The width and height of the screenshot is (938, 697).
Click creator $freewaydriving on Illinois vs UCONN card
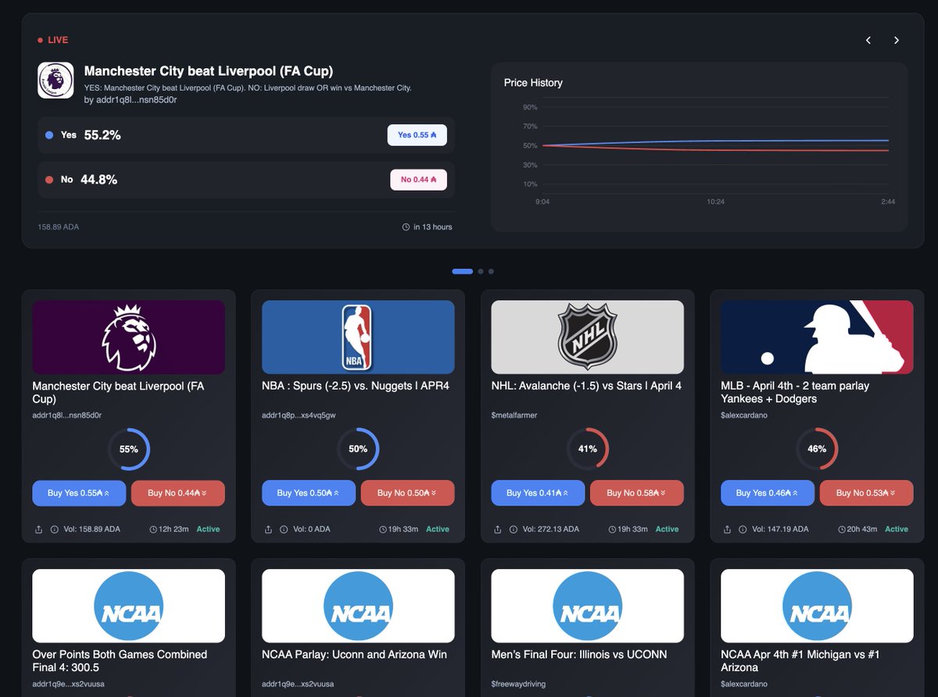pos(518,684)
